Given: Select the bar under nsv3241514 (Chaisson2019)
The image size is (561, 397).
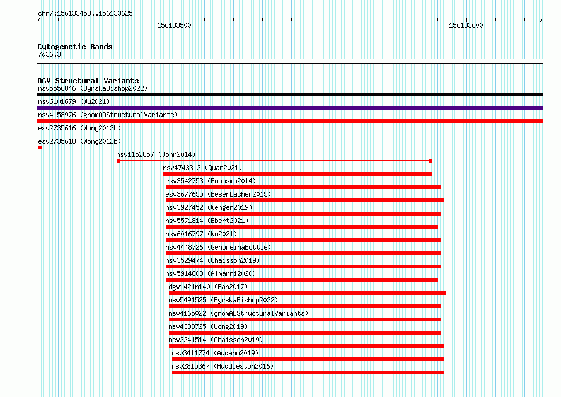Looking at the screenshot, I should click(x=306, y=346).
